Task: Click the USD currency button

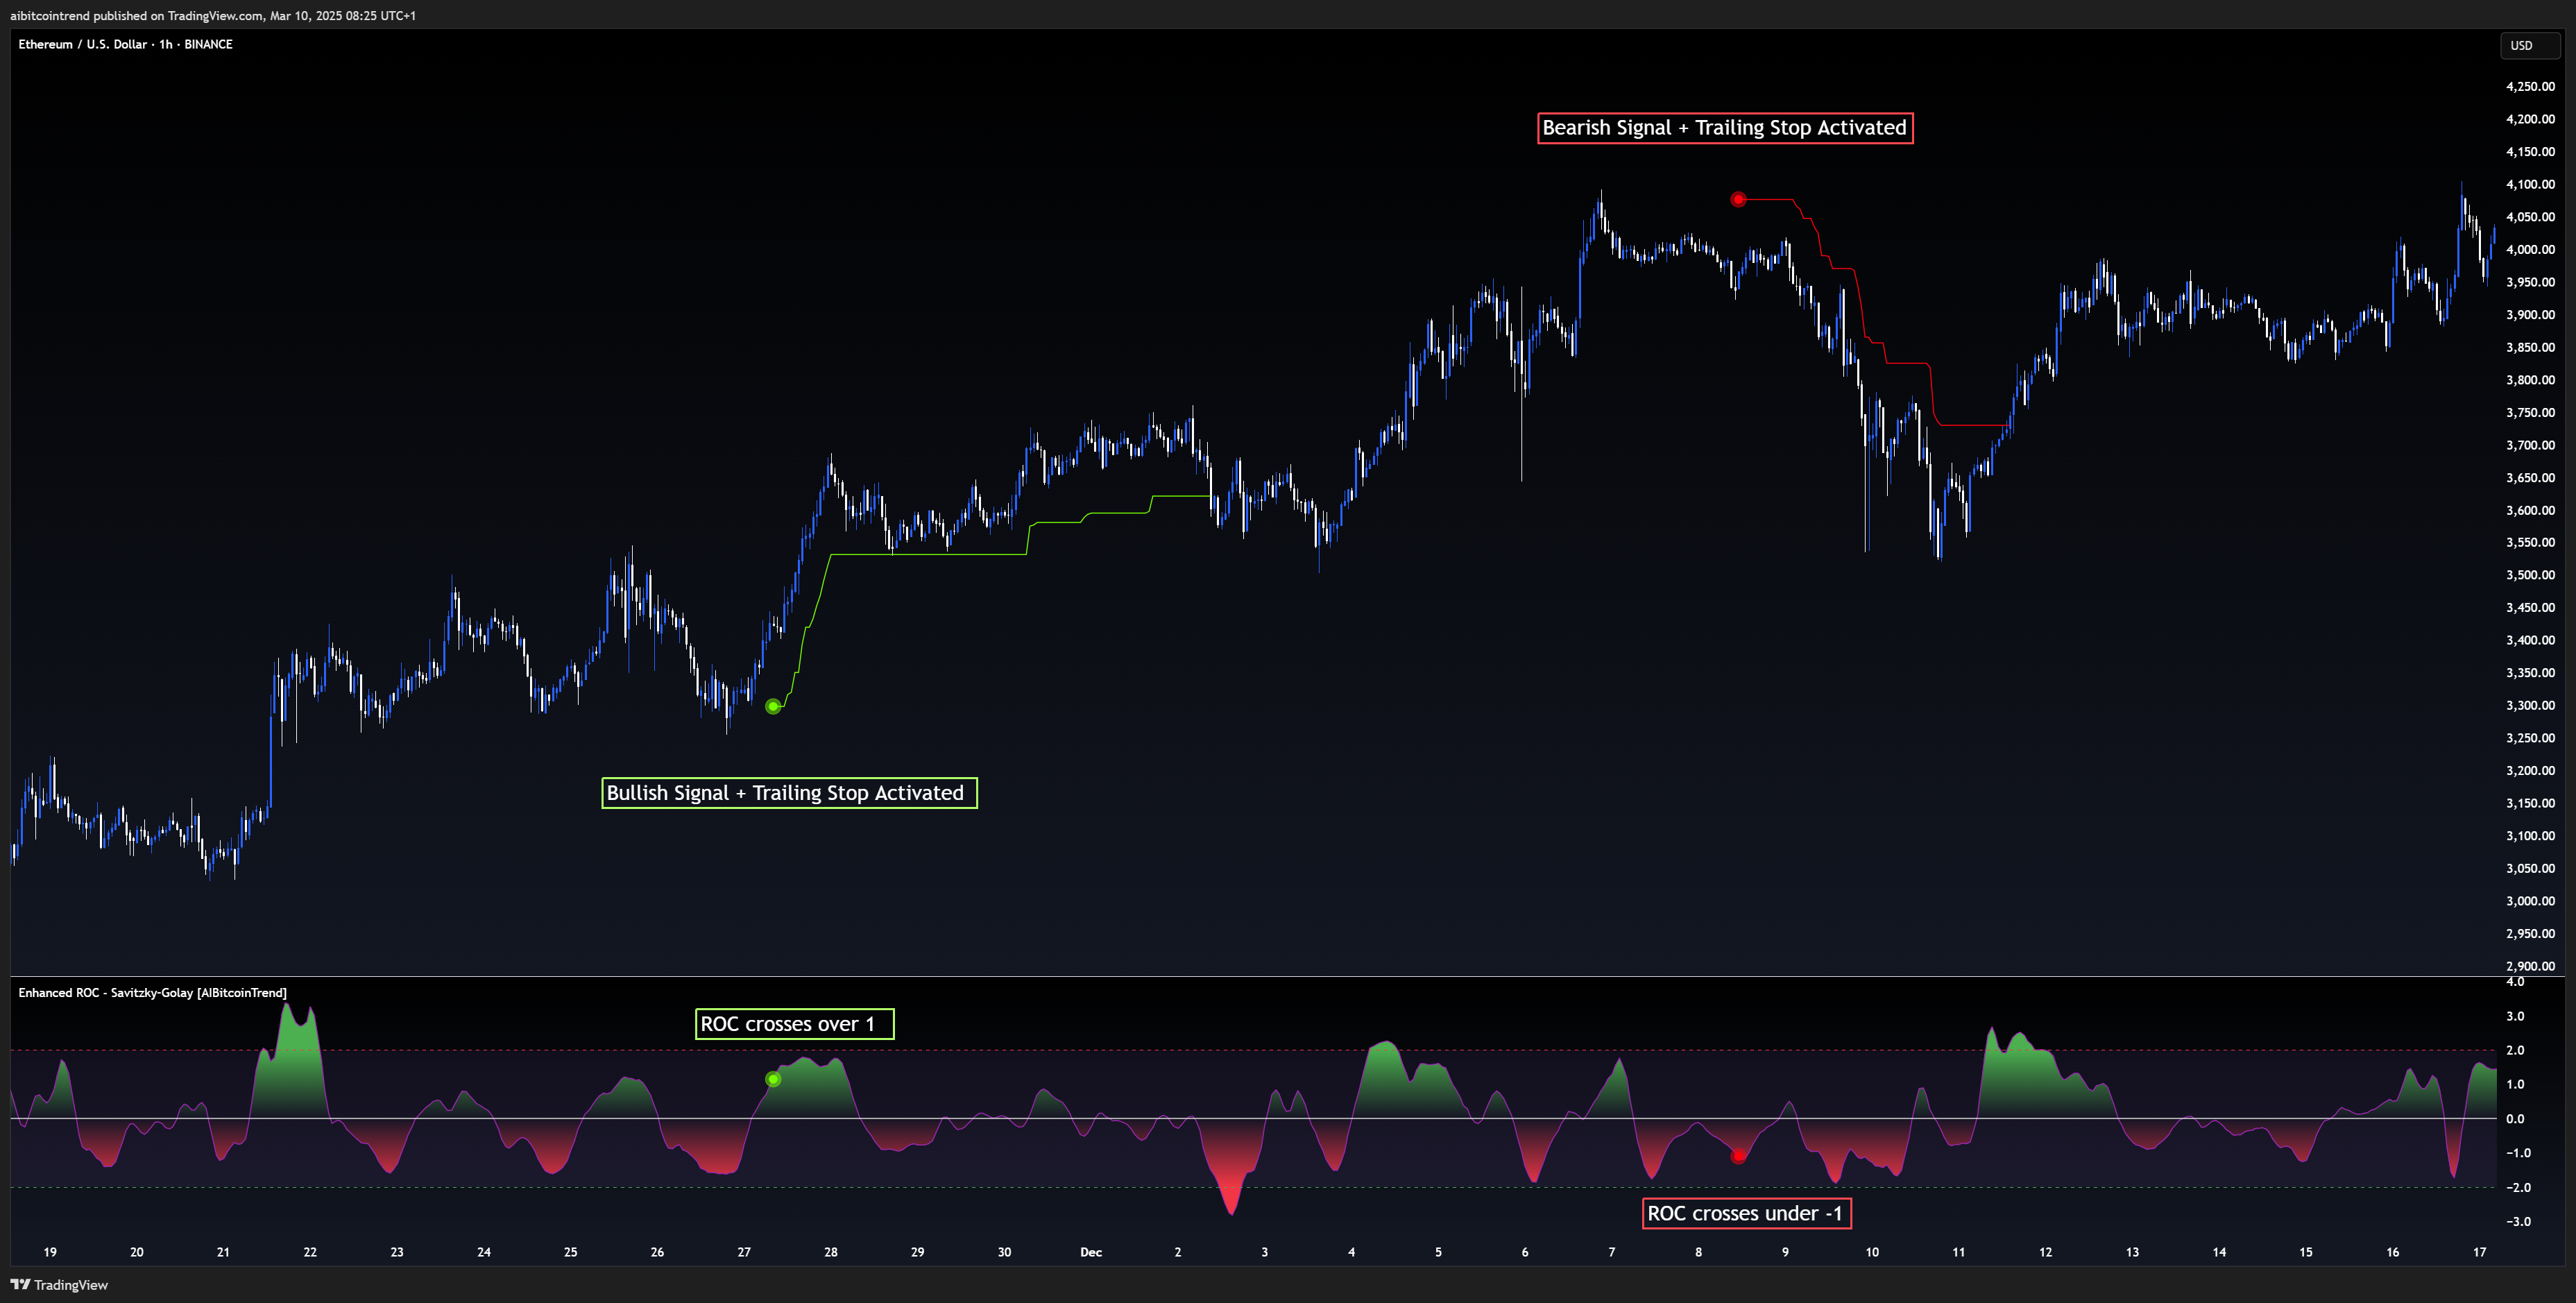Action: [2529, 45]
